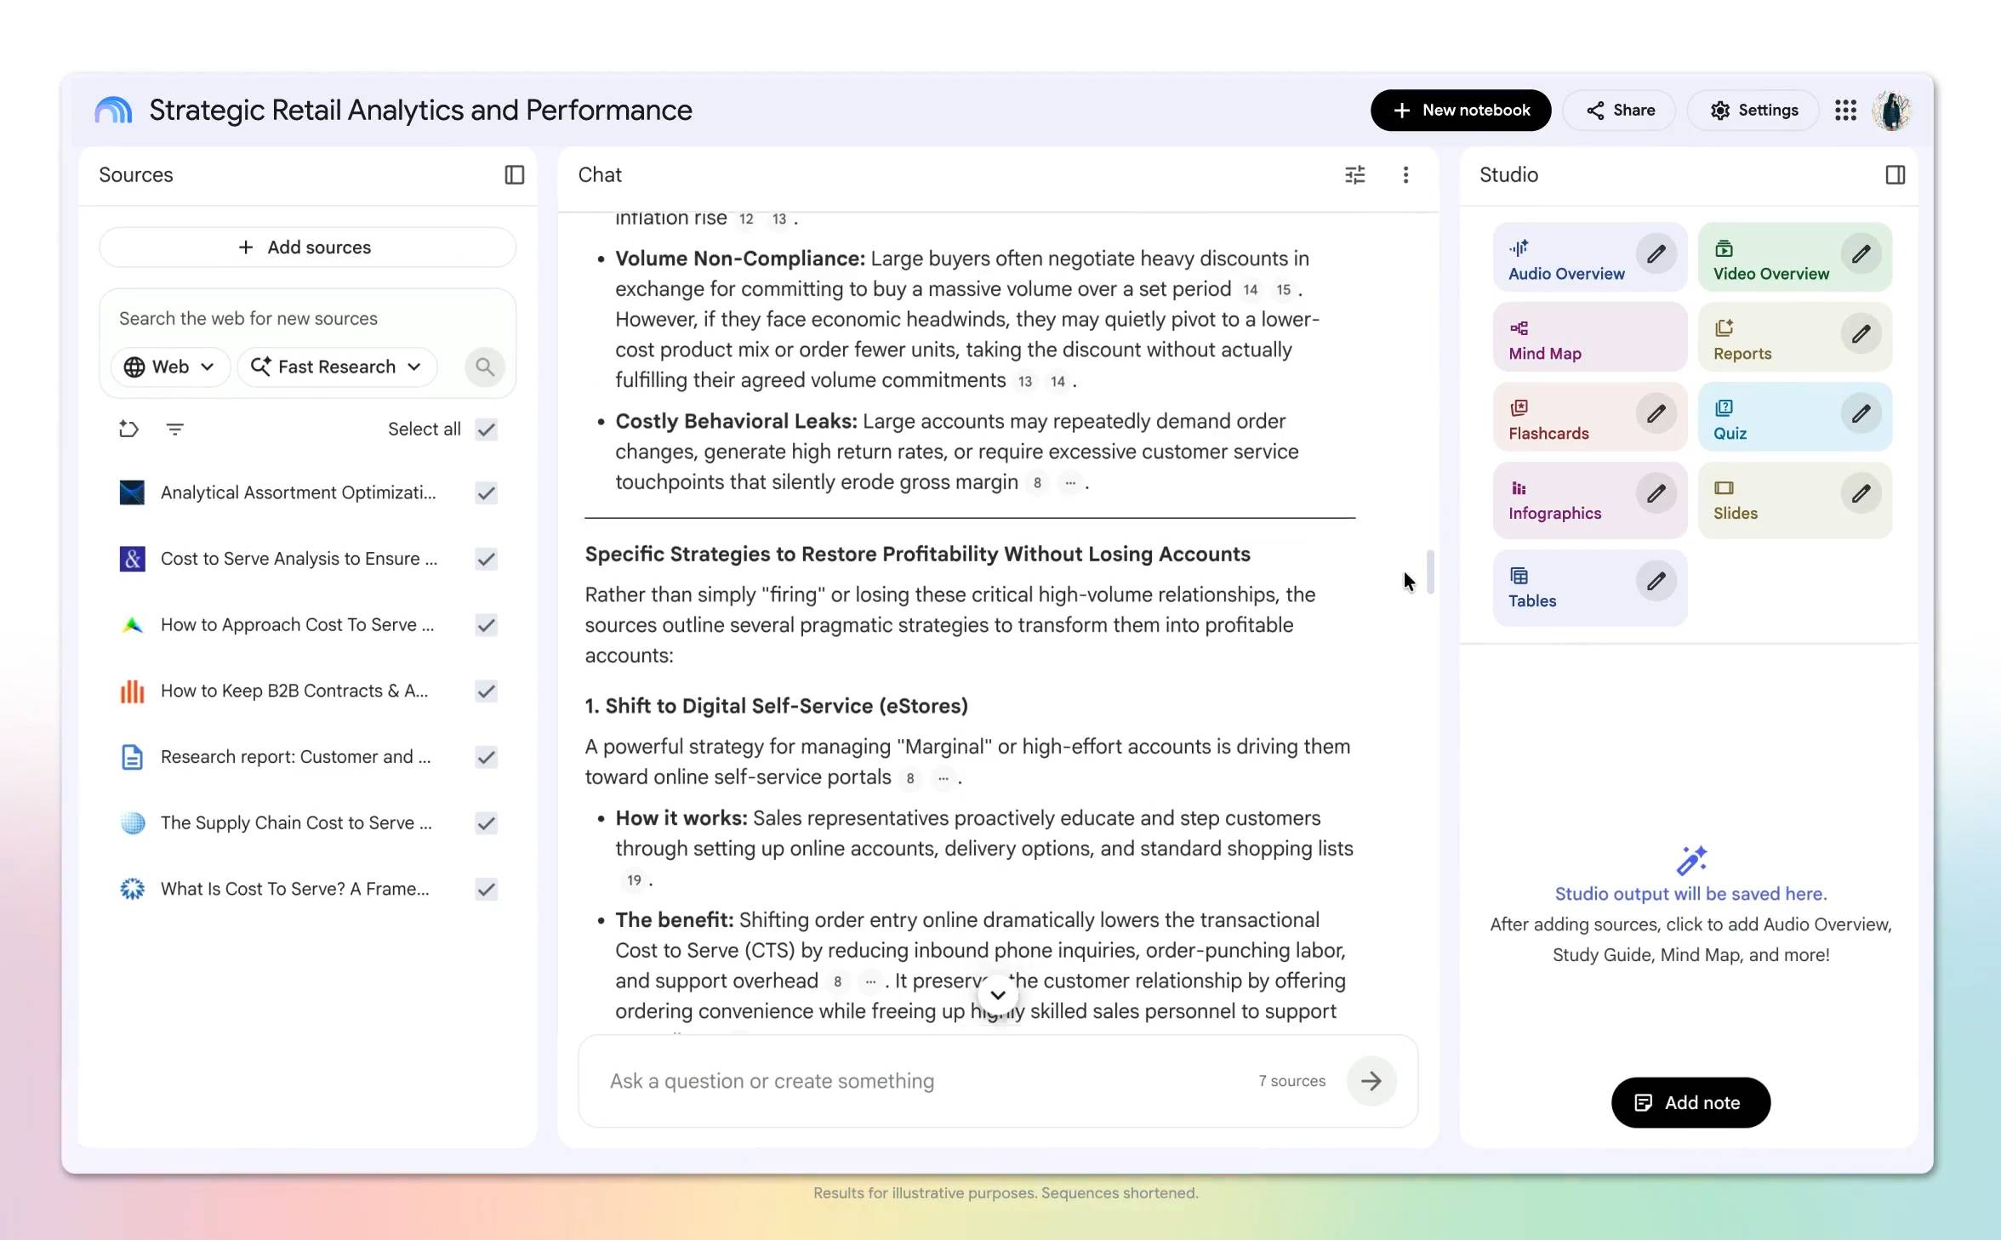Edit Audio Overview with its pencil icon
Screen dimensions: 2001x1240
click(x=1656, y=253)
